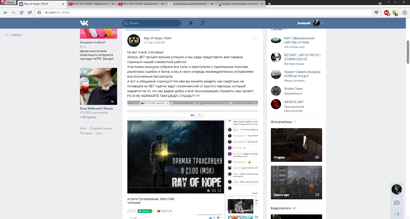Go back to previous page

5,13
